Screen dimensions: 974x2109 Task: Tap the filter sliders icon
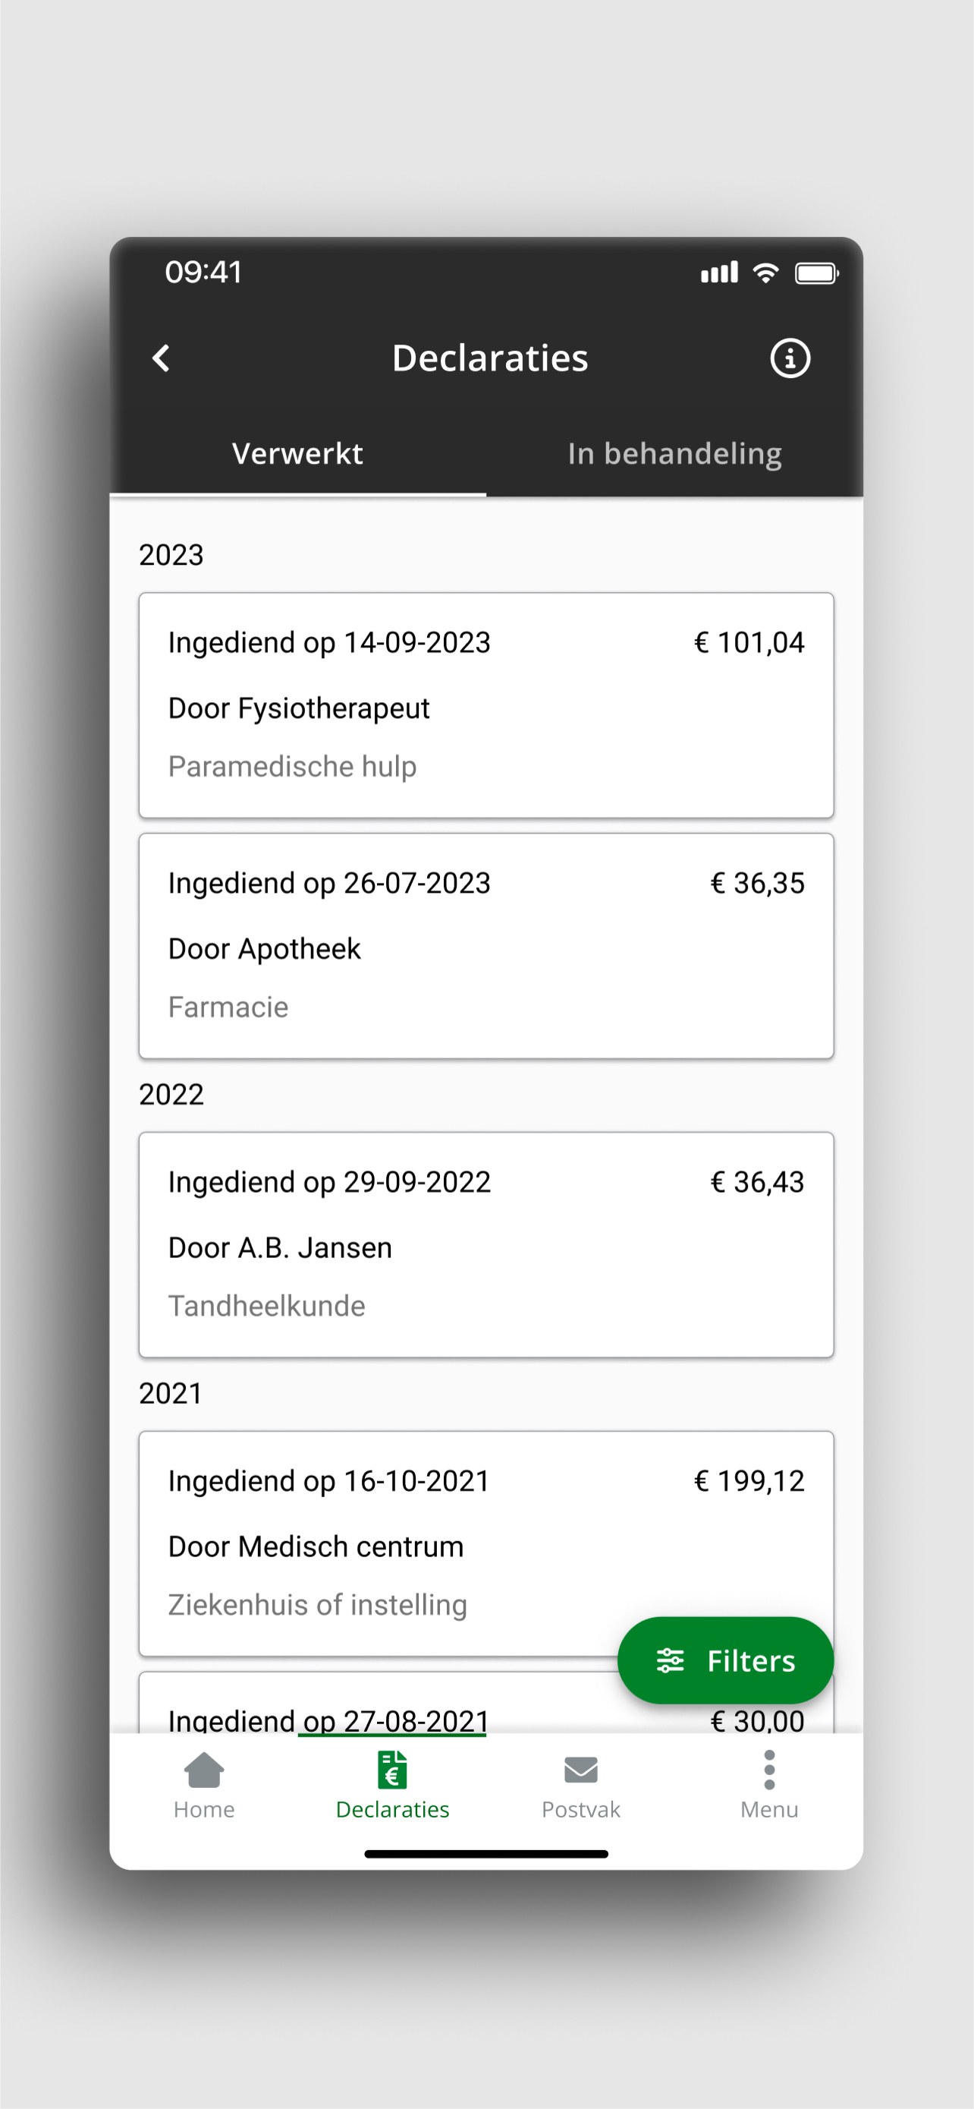coord(670,1660)
